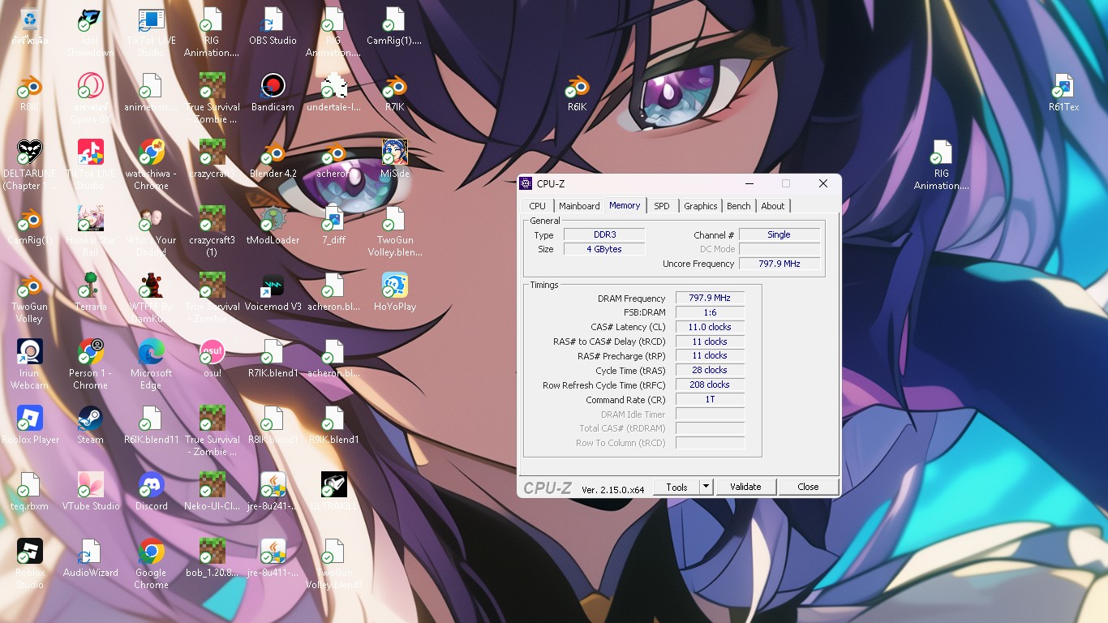Screen dimensions: 1108x623
Task: Click the DRAM Frequency value field
Action: coord(710,299)
